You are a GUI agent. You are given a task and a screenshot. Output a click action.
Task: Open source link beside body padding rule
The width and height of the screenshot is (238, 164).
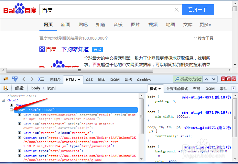(x=206, y=97)
